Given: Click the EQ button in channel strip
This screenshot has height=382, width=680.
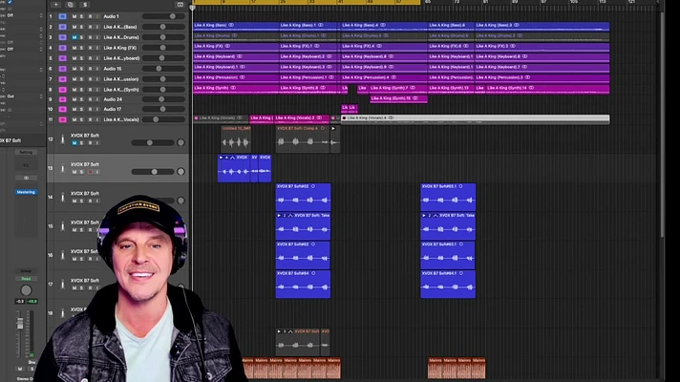Looking at the screenshot, I should click(26, 164).
